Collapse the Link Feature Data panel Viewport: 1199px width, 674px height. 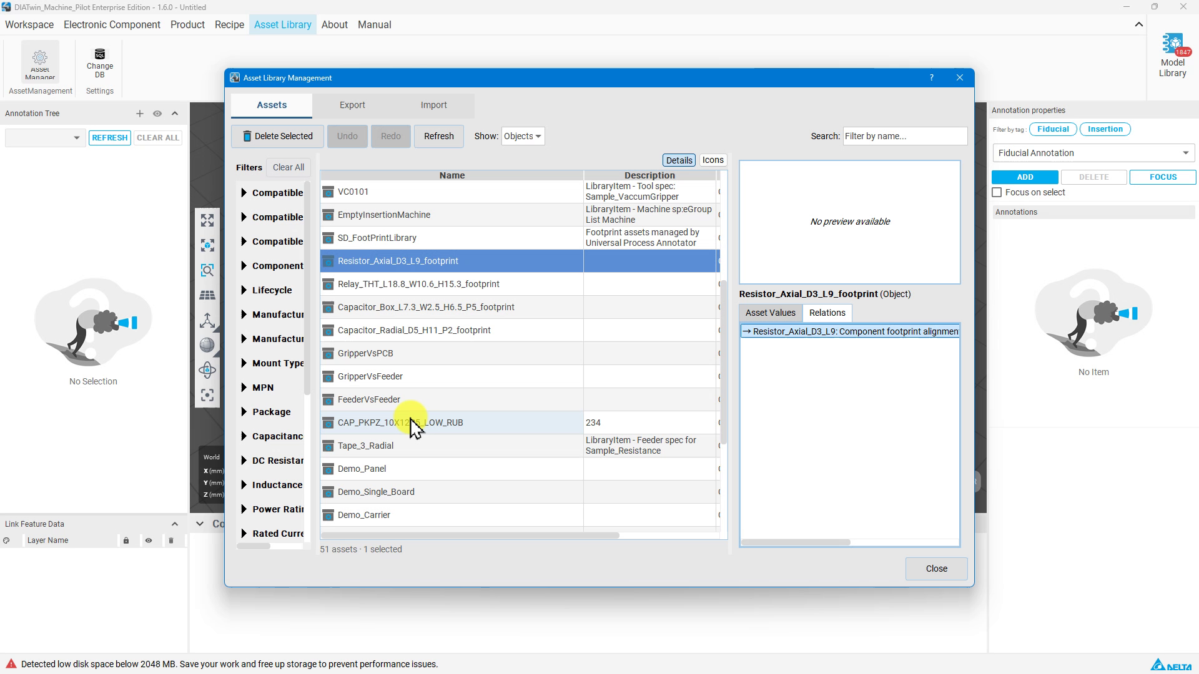pos(175,524)
